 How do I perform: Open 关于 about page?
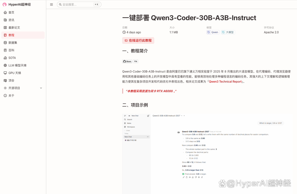(11, 96)
